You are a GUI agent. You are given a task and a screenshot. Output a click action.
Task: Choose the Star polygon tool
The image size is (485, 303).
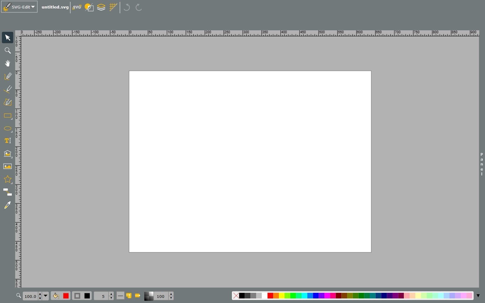pyautogui.click(x=8, y=179)
